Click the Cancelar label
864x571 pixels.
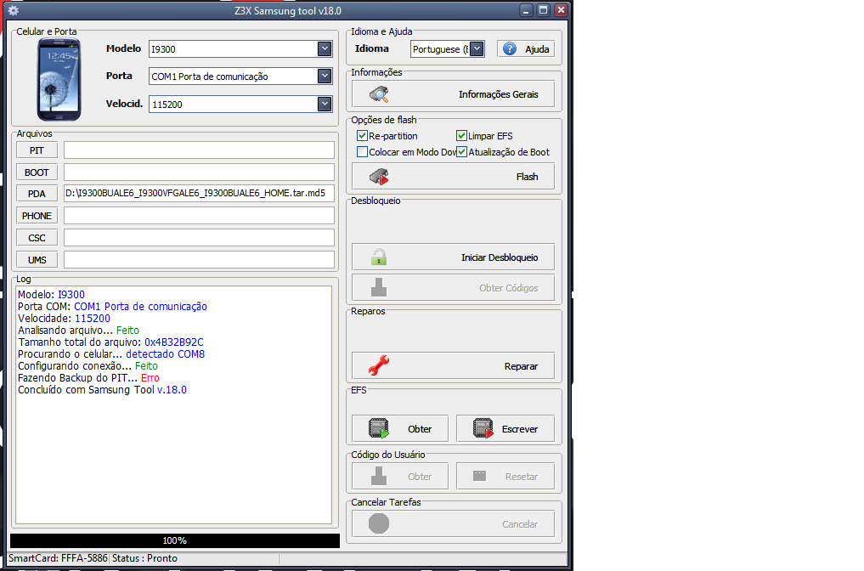tap(520, 524)
